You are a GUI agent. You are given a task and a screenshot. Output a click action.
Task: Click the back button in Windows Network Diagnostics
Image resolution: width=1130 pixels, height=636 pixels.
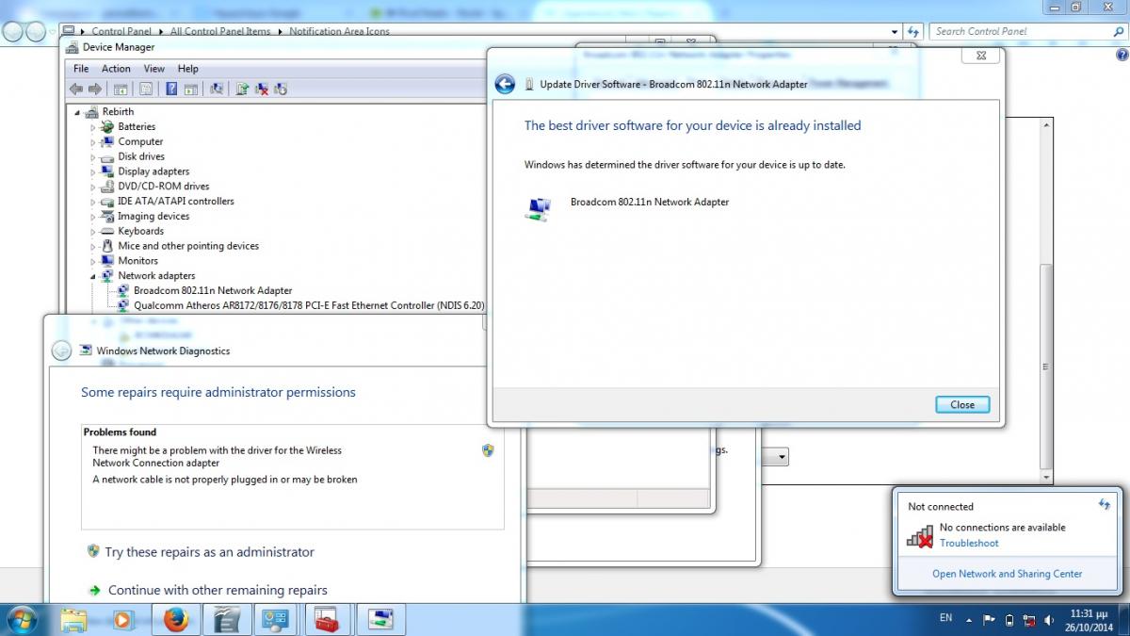(61, 351)
